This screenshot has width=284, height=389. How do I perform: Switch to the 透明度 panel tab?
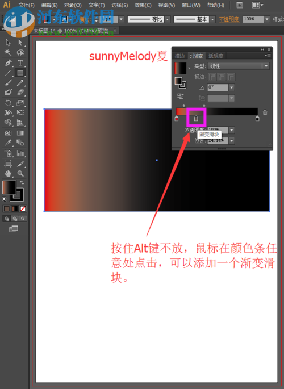pos(216,56)
